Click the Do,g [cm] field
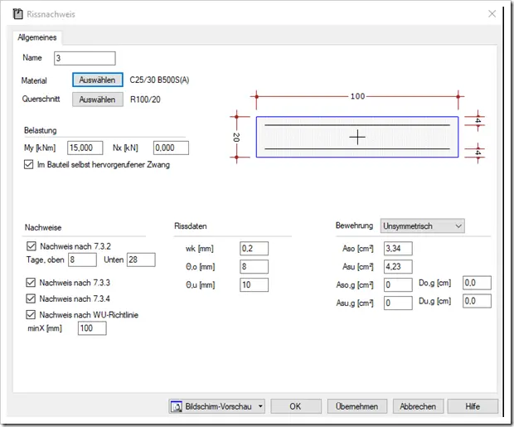Image resolution: width=514 pixels, height=427 pixels. pyautogui.click(x=477, y=283)
